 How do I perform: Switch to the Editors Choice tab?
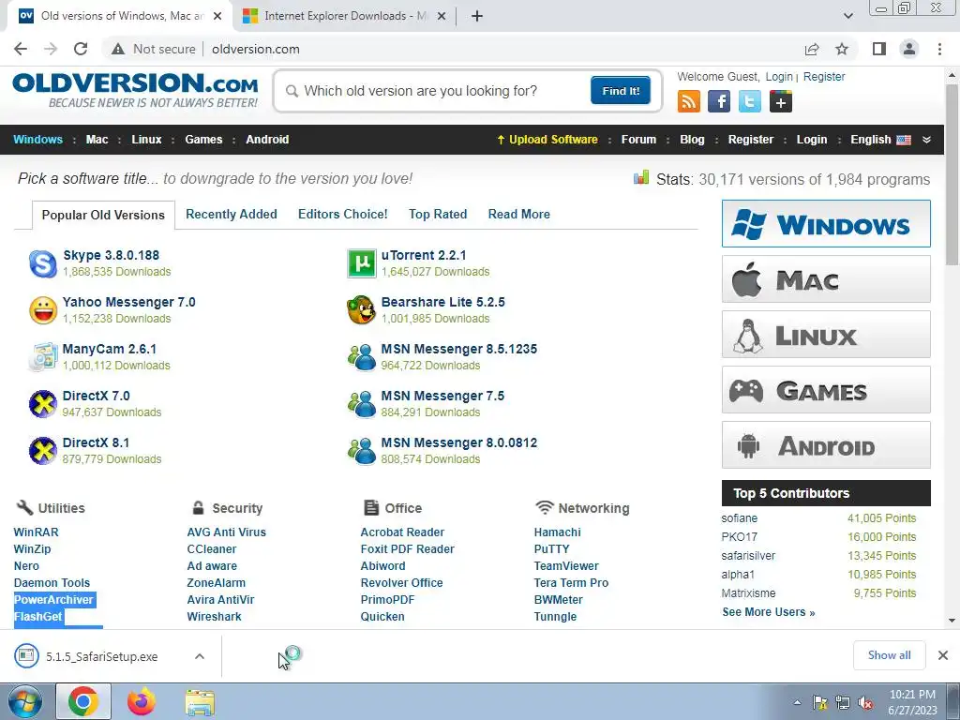[x=343, y=215]
